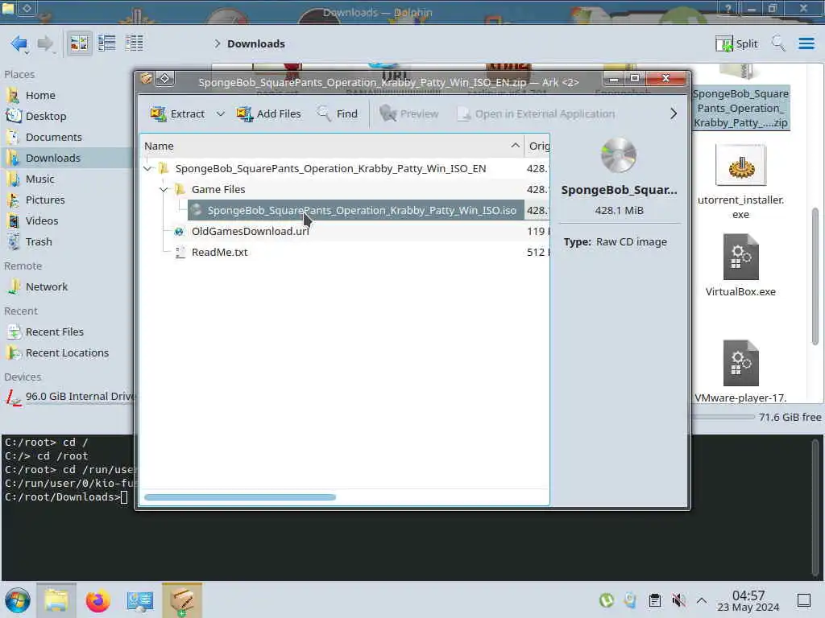Viewport: 825px width, 618px height.
Task: Click the OldGamesDownload.url globe icon
Action: point(180,231)
